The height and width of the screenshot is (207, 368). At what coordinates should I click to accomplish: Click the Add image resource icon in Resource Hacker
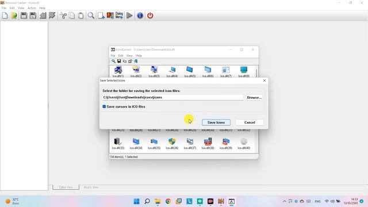tap(110, 16)
